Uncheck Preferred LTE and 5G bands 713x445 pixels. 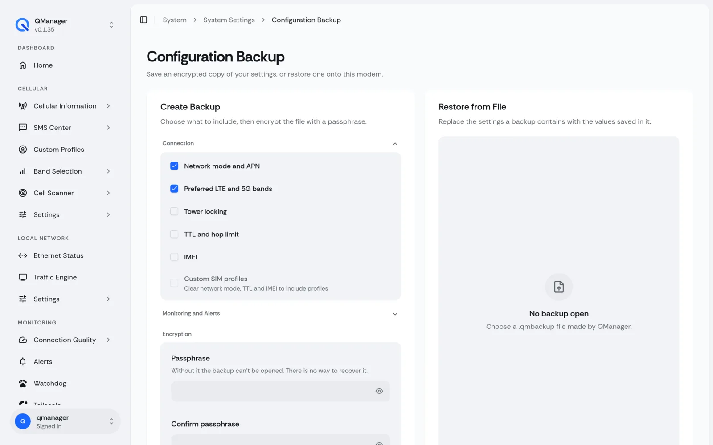click(x=174, y=189)
